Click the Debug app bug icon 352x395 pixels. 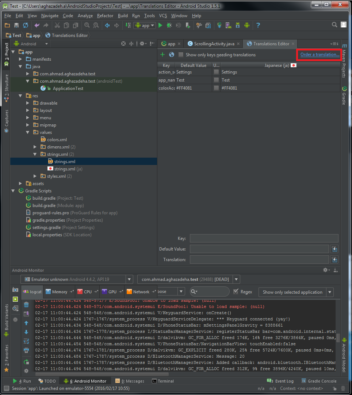[169, 25]
